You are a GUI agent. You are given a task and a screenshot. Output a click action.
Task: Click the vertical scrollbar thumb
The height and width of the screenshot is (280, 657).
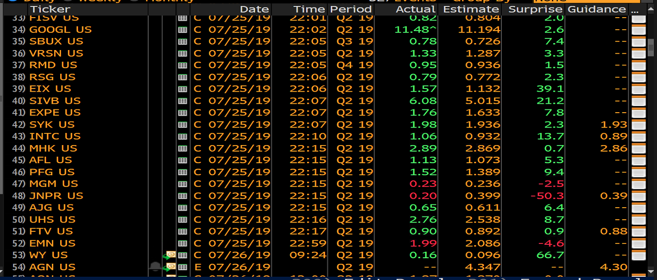[x=651, y=47]
